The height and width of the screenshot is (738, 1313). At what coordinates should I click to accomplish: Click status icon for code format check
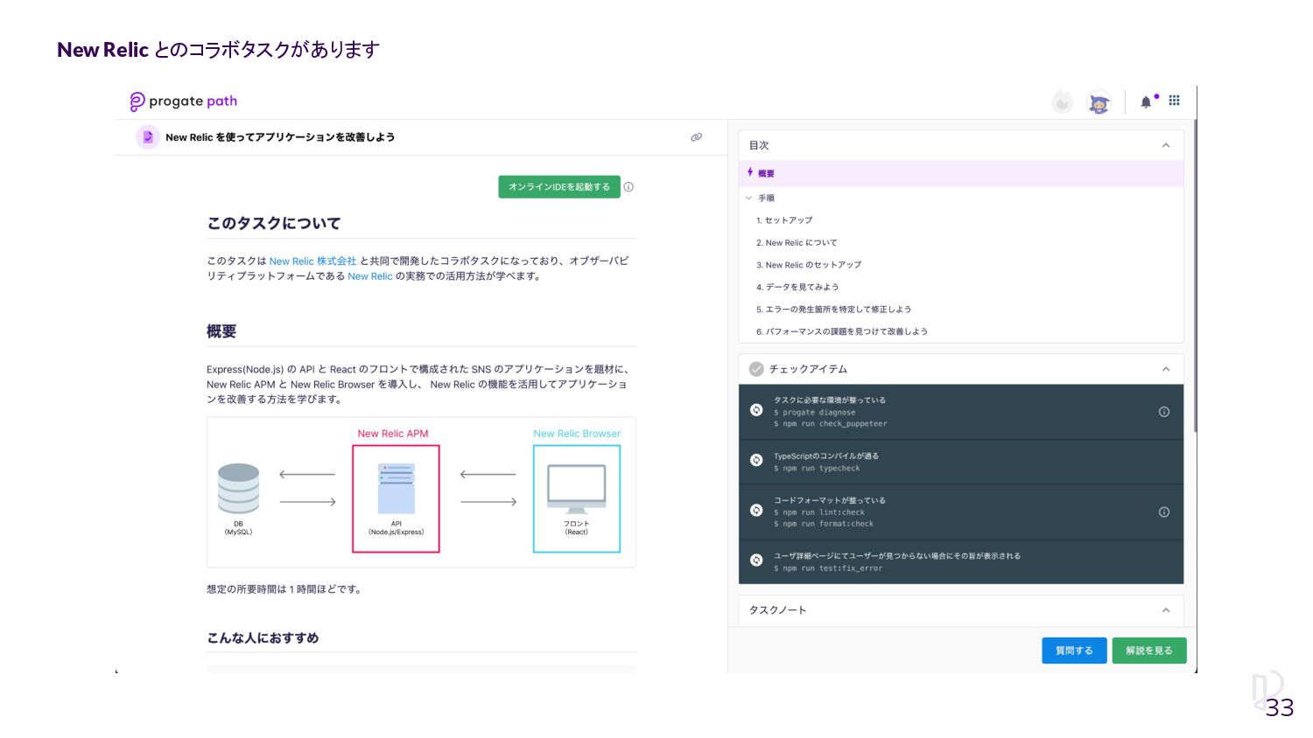756,511
